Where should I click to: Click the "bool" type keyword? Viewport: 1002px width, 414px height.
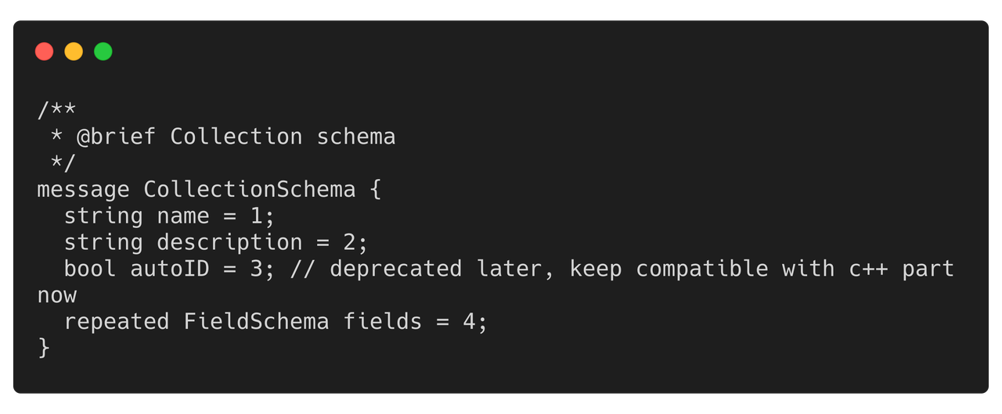pyautogui.click(x=90, y=269)
